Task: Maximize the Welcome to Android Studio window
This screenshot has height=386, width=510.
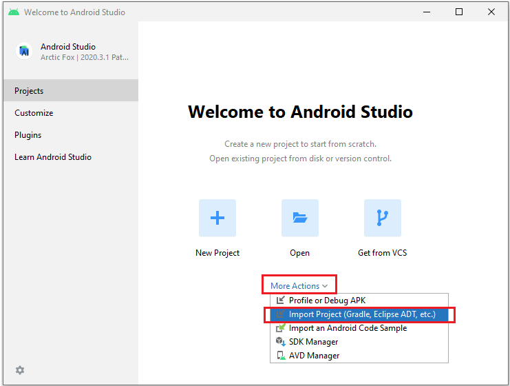Action: tap(459, 12)
